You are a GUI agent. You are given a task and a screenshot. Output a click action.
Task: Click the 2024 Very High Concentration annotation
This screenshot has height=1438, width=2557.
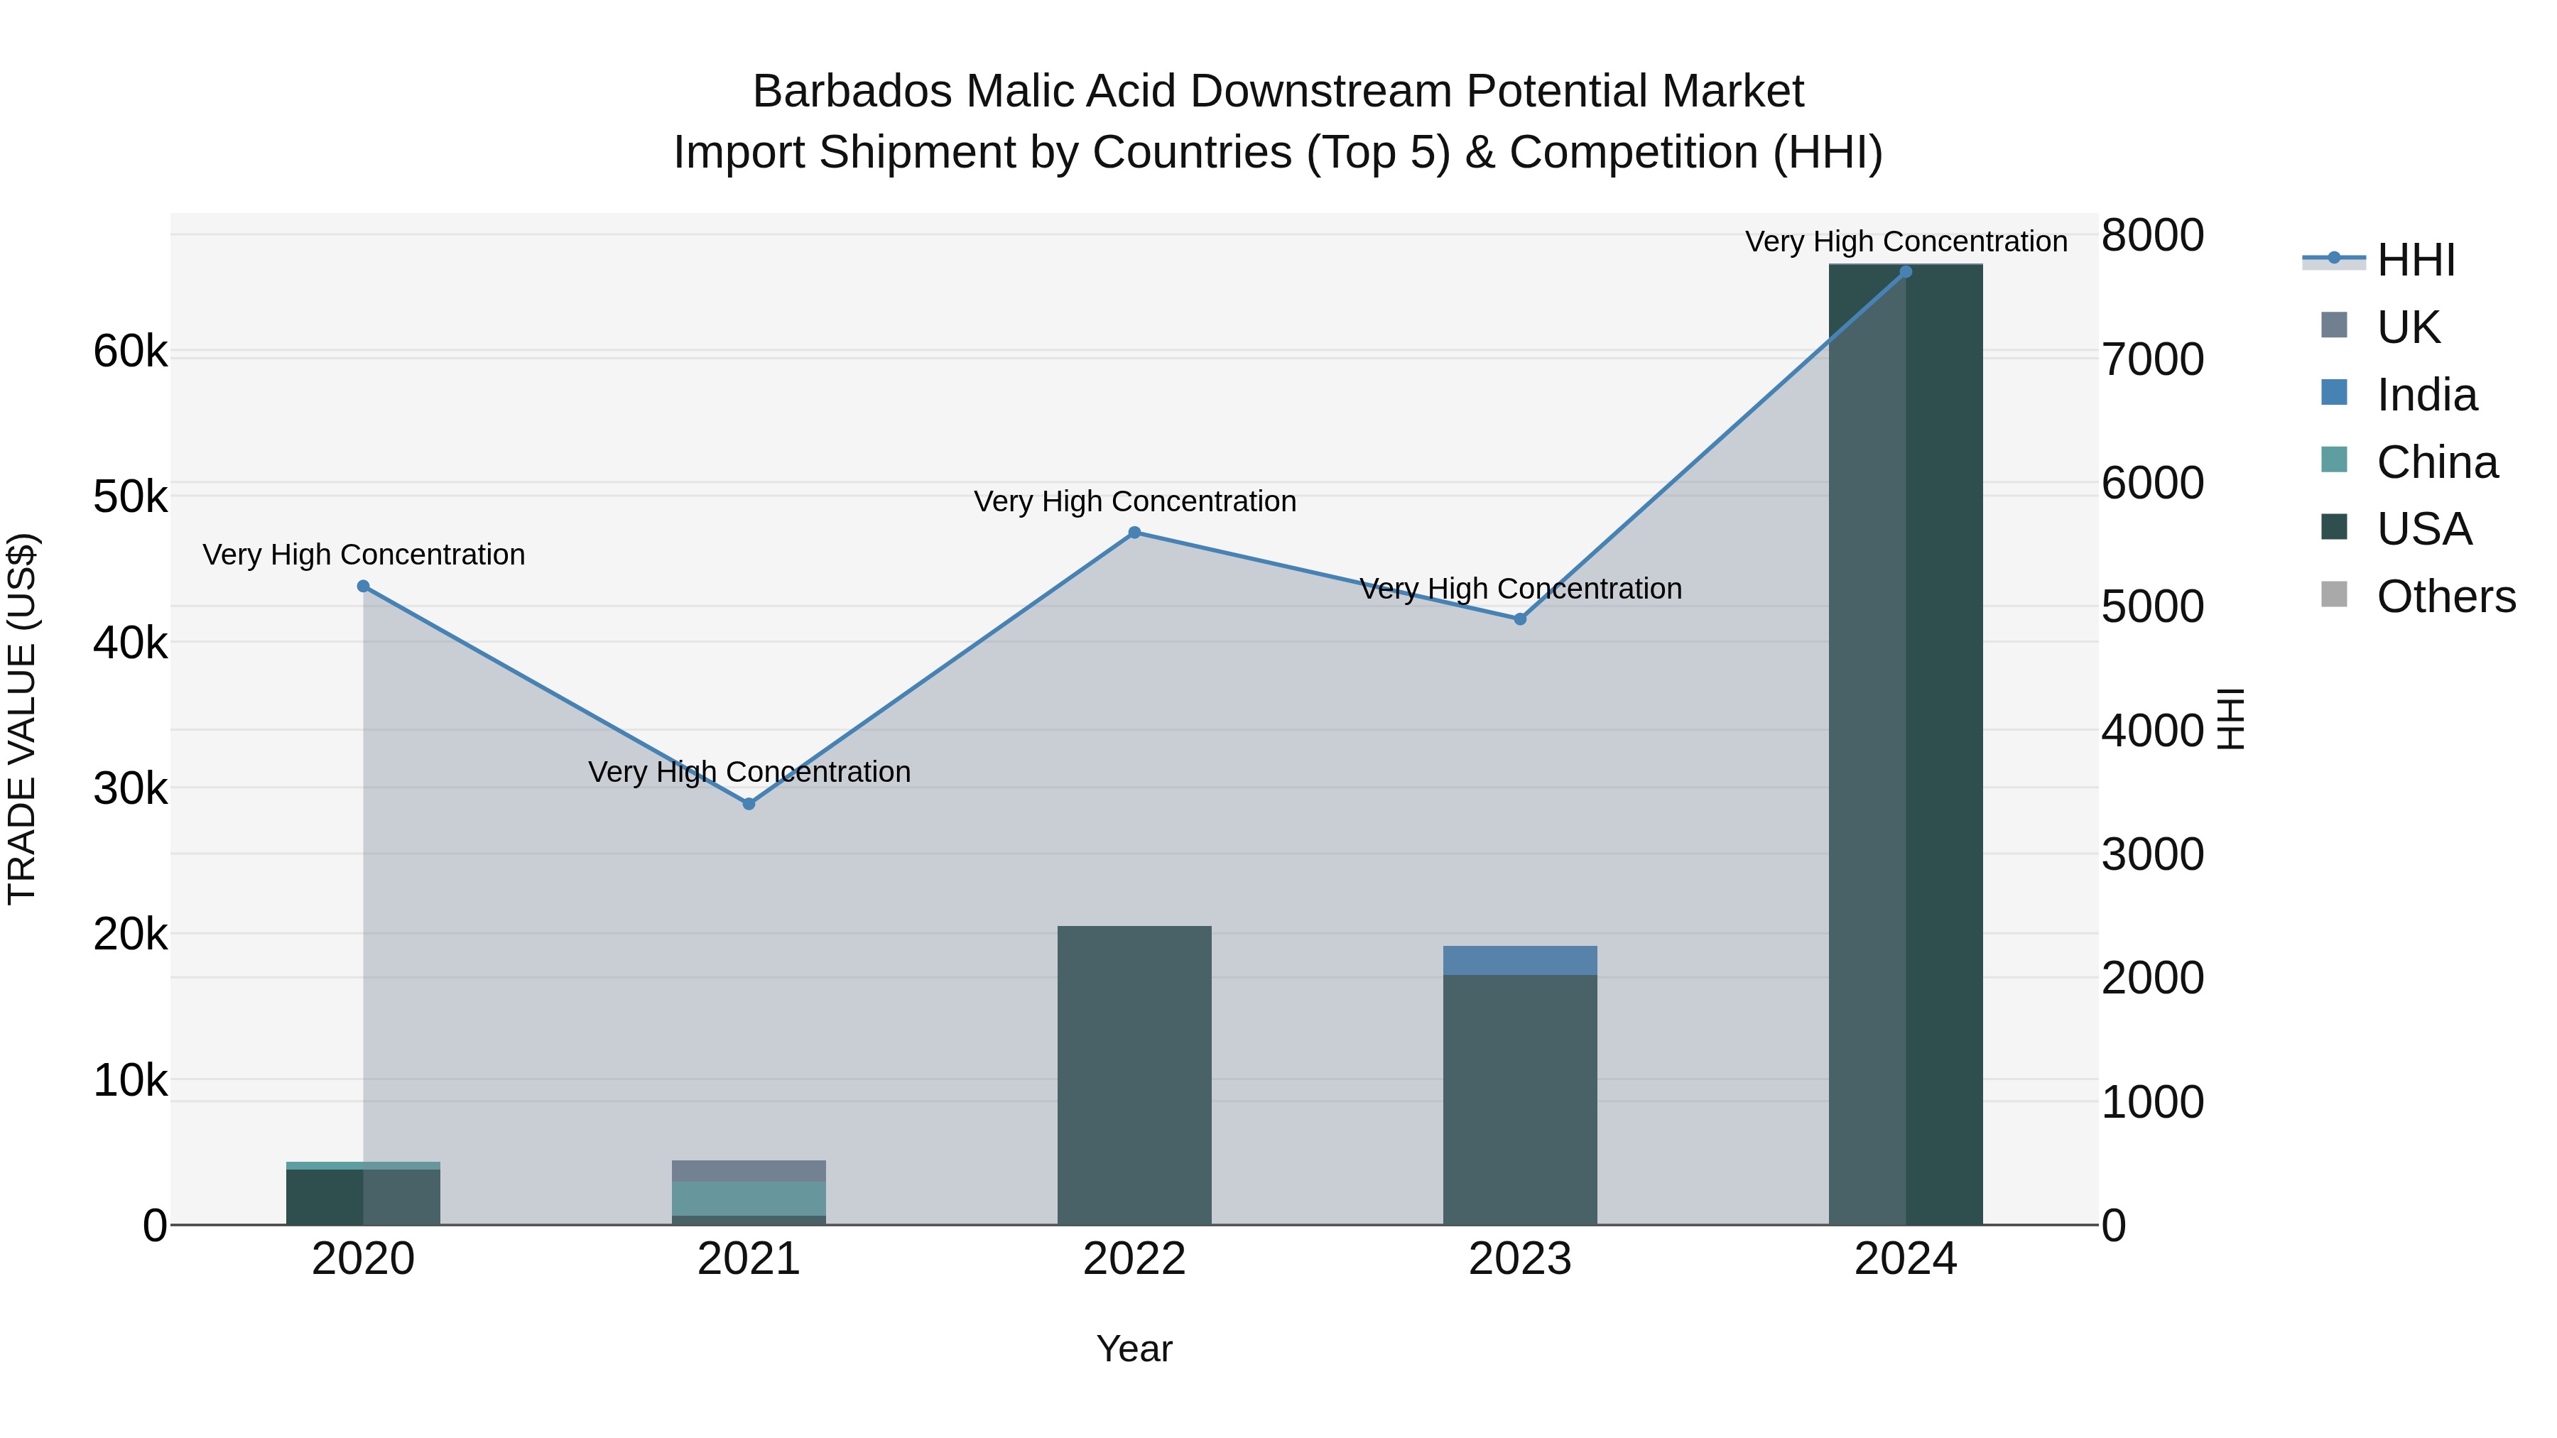point(1907,242)
